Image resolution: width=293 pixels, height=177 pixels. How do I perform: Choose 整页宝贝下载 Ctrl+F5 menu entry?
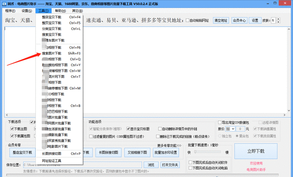click(60, 23)
